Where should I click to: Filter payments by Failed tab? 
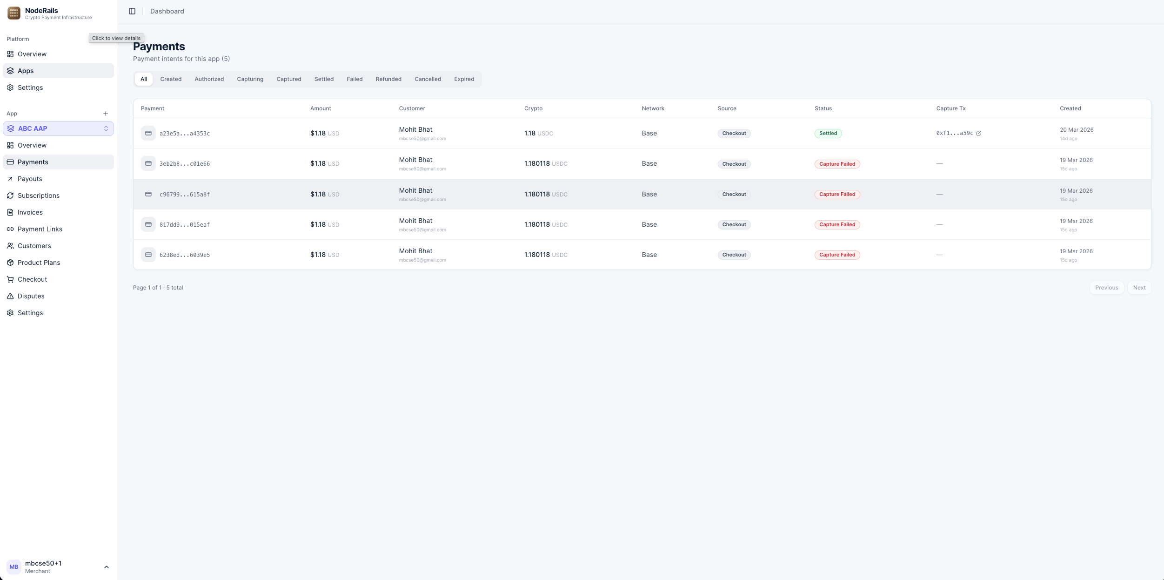click(x=354, y=79)
